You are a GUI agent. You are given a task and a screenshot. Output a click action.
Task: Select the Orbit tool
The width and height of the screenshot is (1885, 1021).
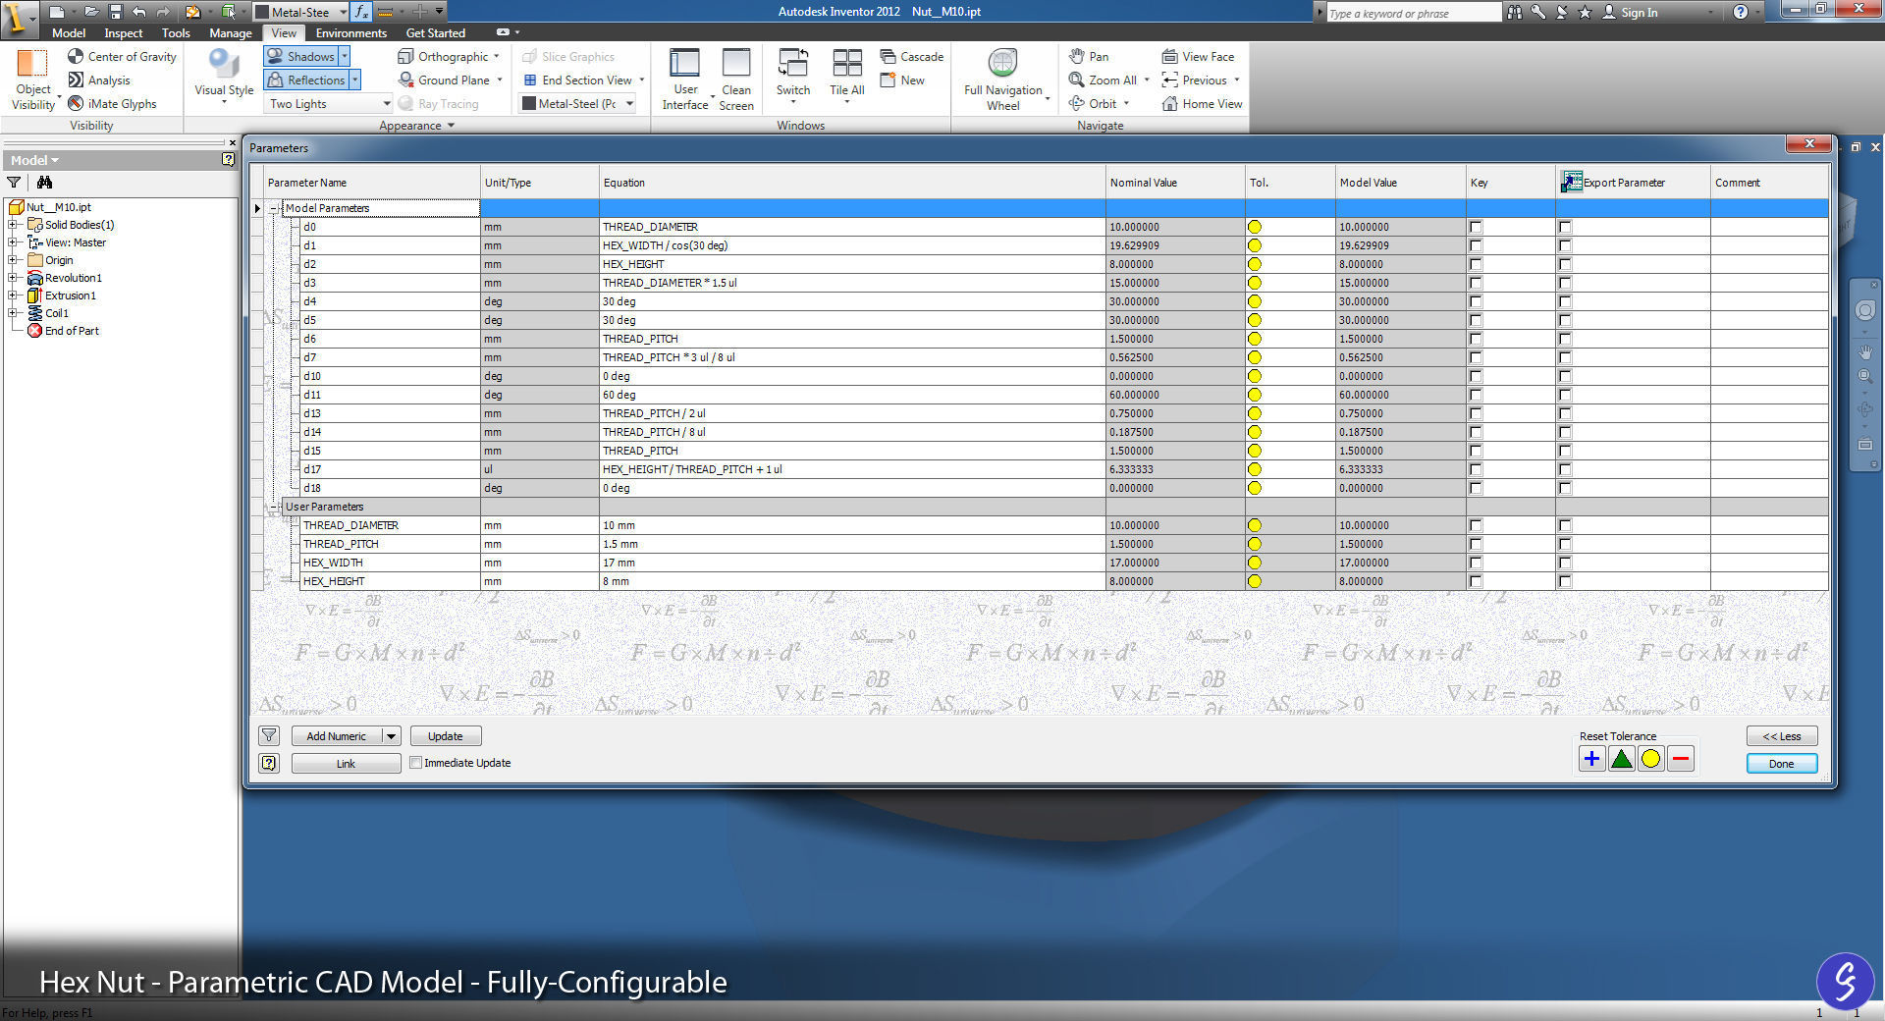(x=1093, y=104)
